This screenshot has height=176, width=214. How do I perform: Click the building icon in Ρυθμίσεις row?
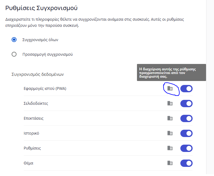click(x=170, y=148)
